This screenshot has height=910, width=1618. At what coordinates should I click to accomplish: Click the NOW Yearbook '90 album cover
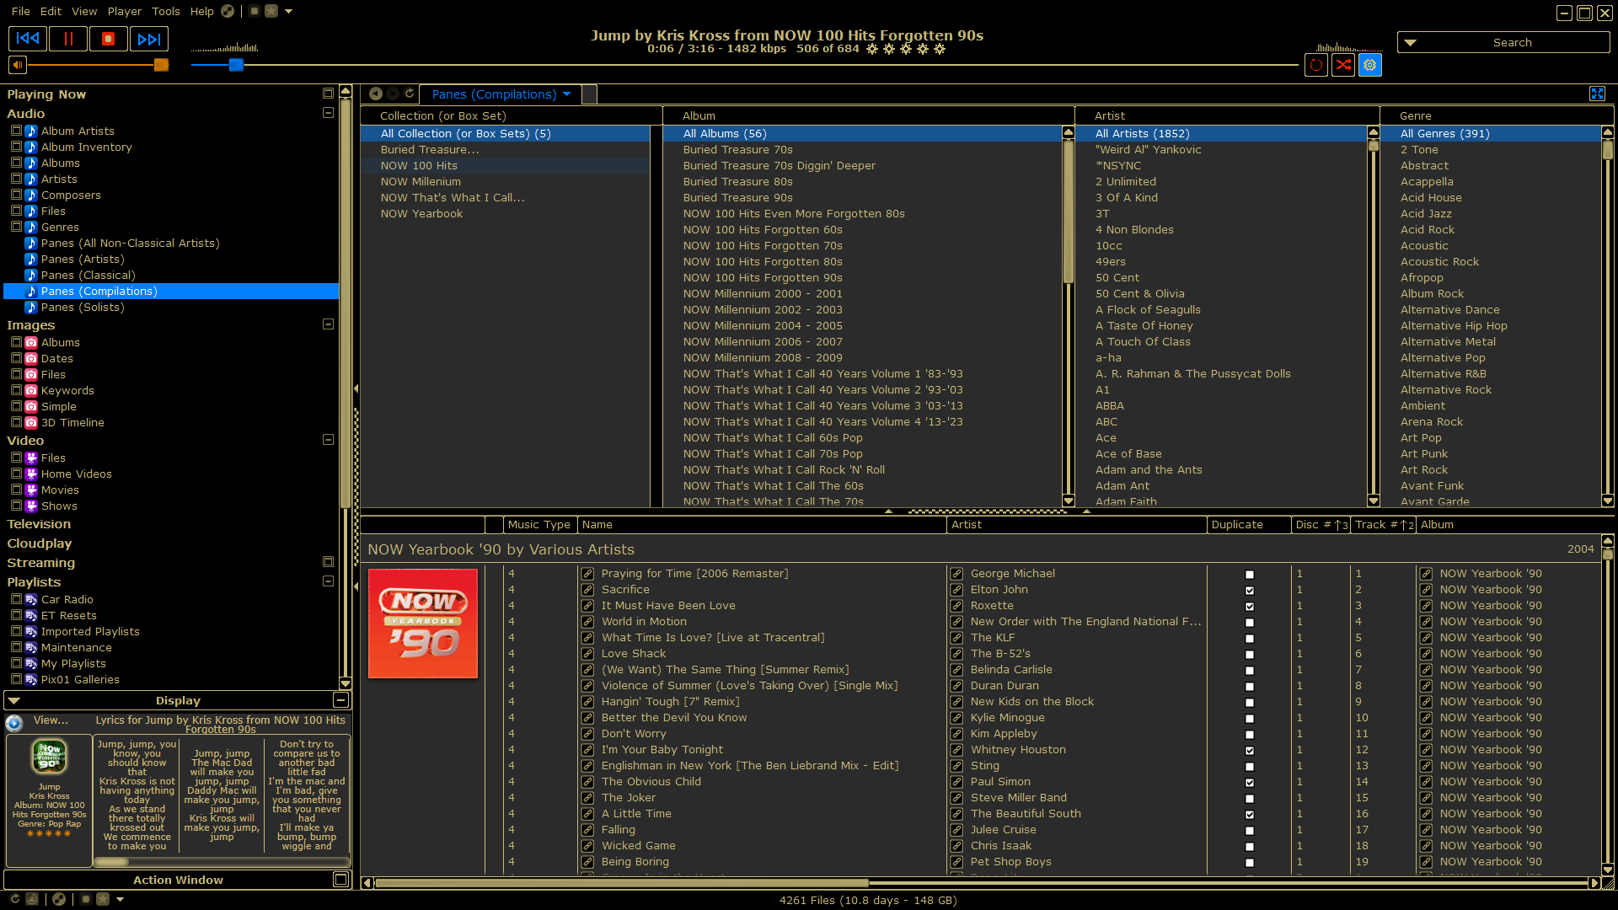[423, 624]
